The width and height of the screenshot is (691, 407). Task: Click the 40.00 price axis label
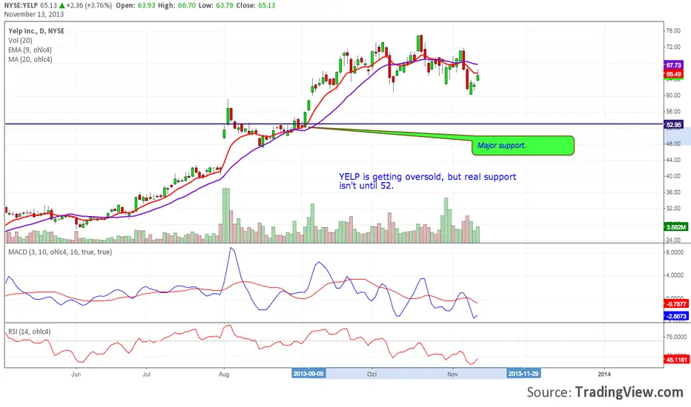[x=673, y=176]
